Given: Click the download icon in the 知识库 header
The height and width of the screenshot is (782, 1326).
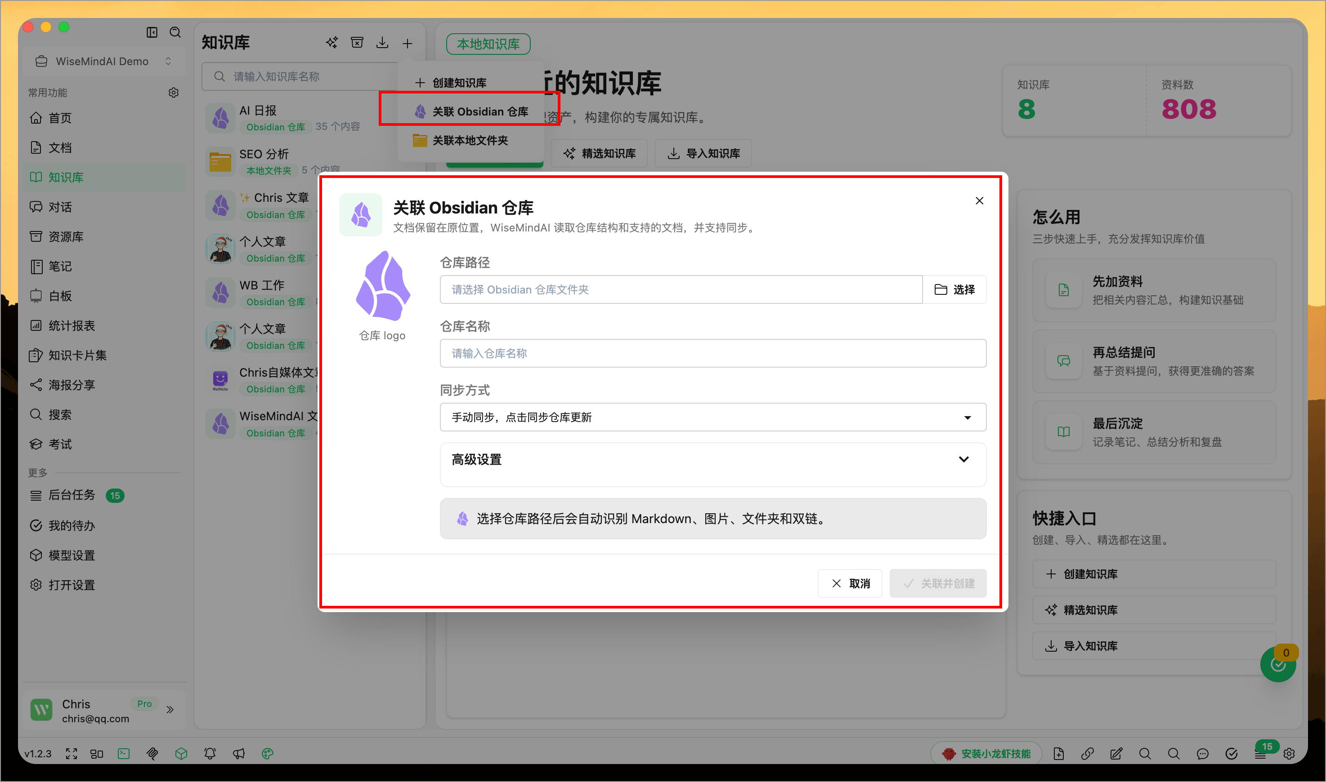Looking at the screenshot, I should 382,43.
